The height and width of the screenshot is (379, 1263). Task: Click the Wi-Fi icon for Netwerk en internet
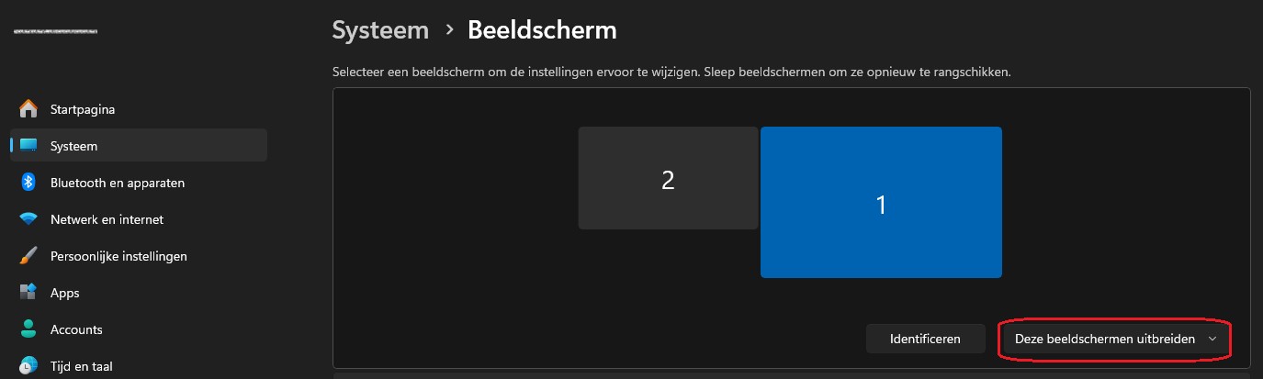[28, 219]
